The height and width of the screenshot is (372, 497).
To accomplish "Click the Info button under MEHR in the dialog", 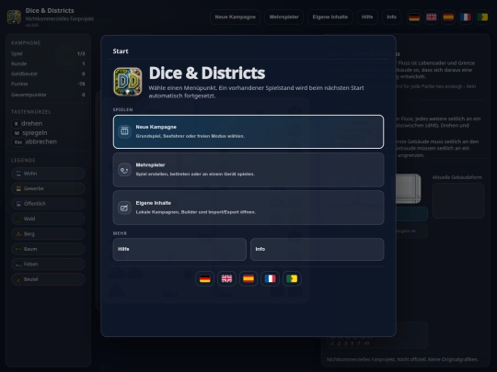I will coord(317,249).
